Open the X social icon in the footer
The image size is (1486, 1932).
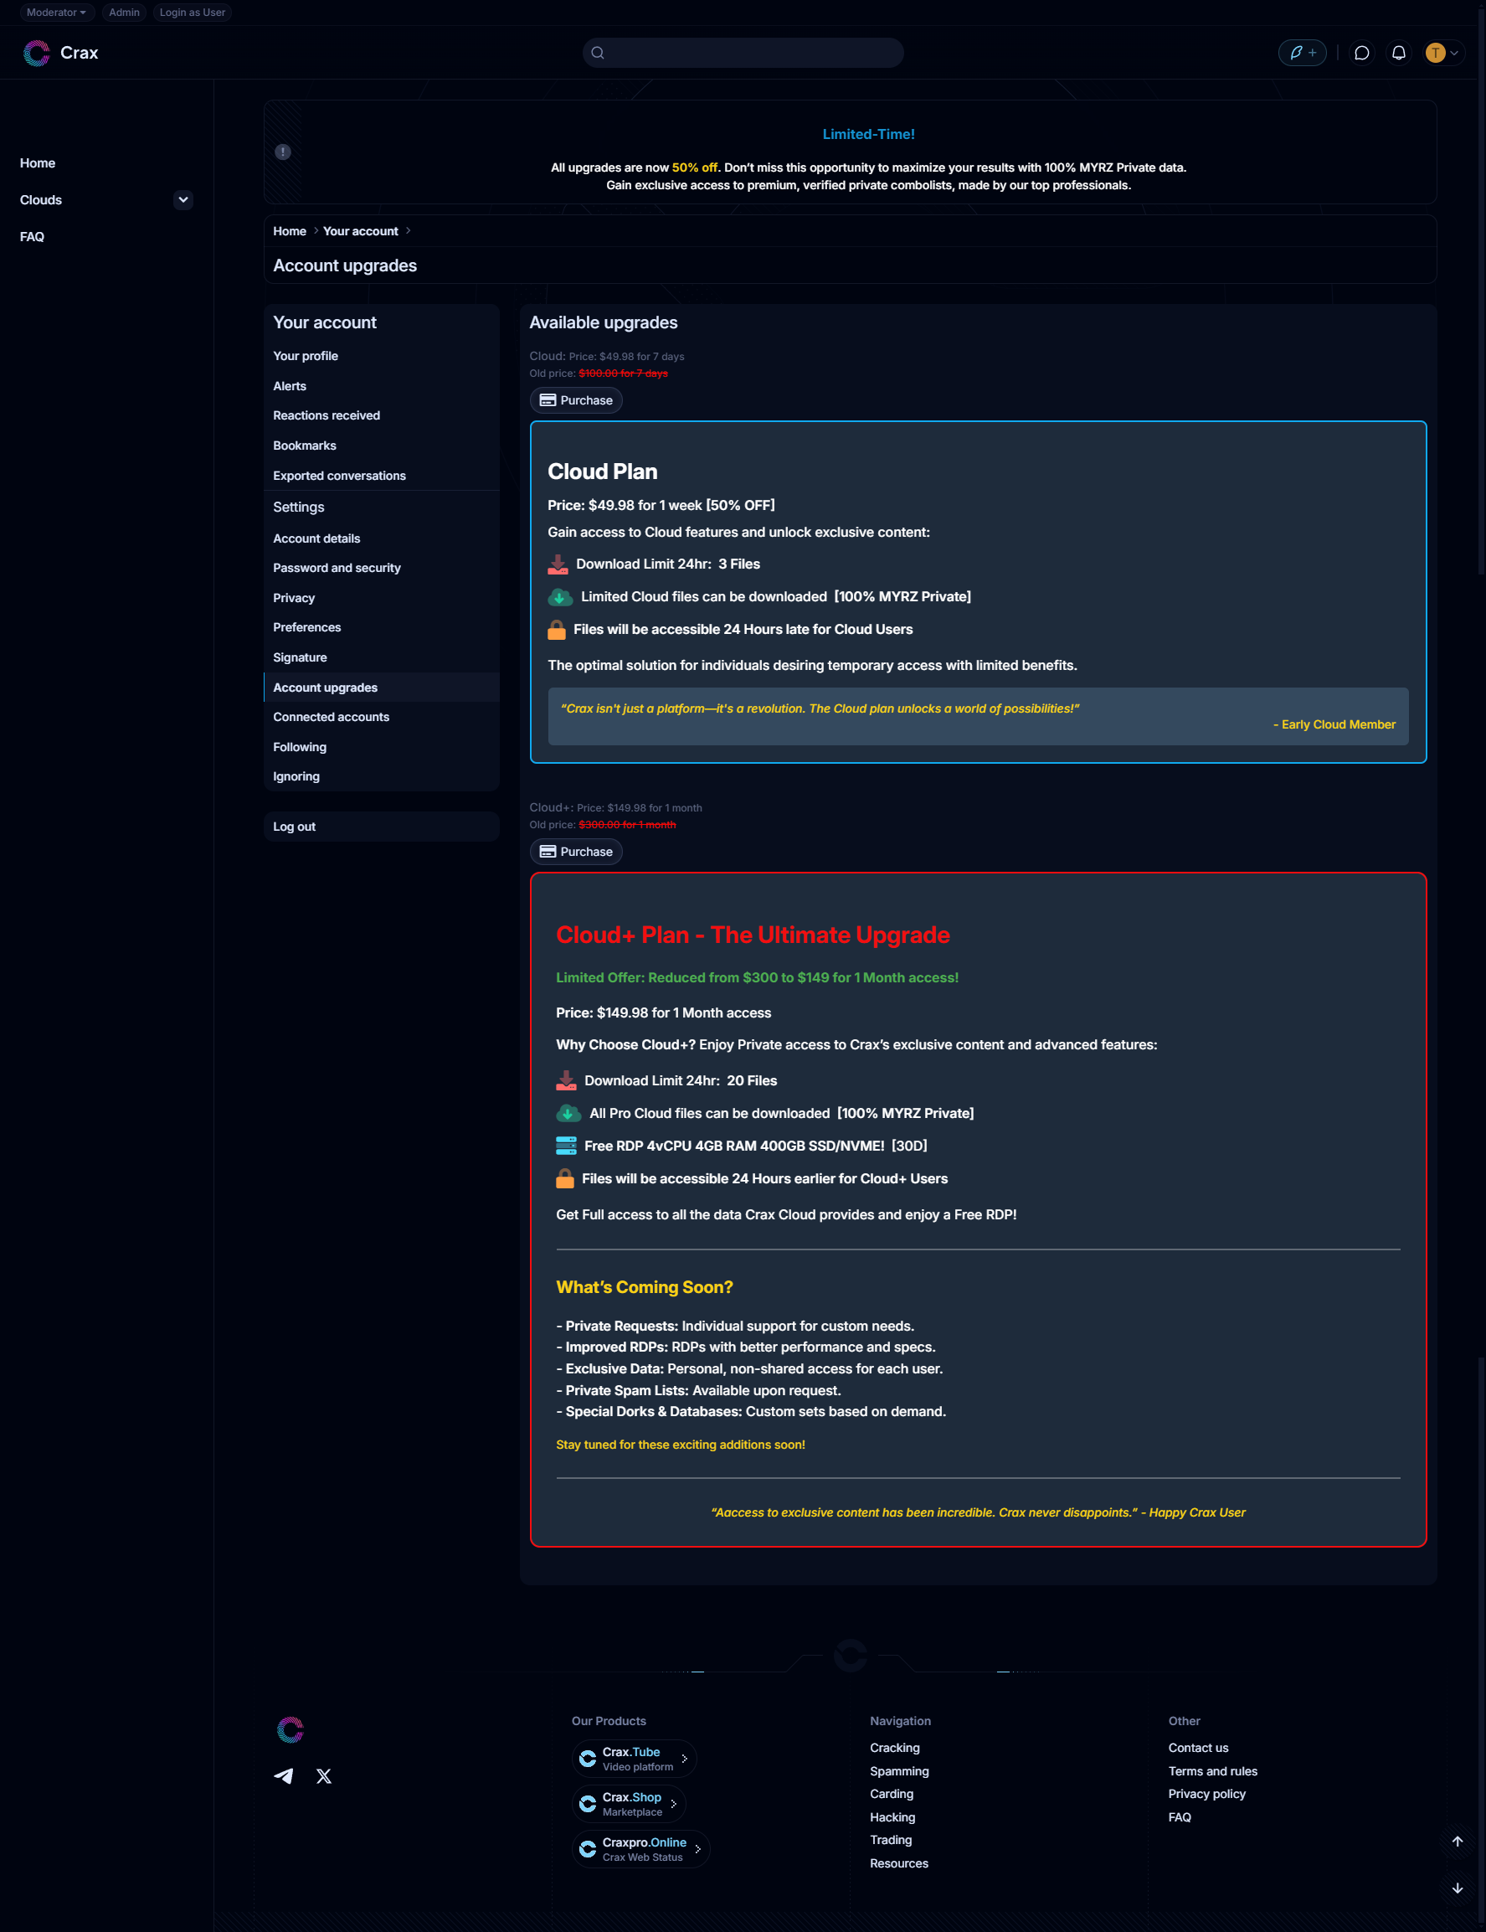(x=324, y=1776)
